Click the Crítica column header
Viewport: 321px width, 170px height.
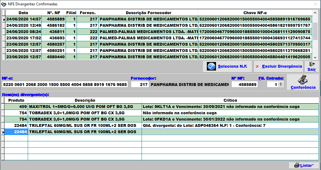point(230,100)
